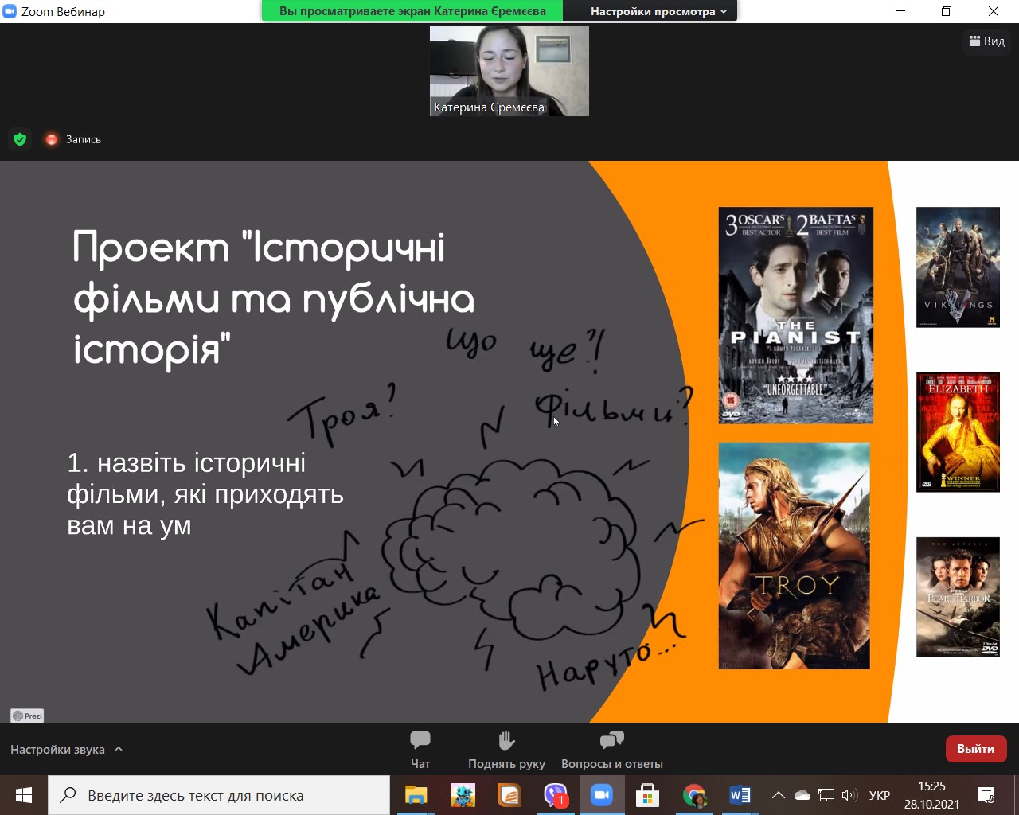Select Катерина Єремєєва video thumbnail
This screenshot has width=1019, height=815.
pos(509,71)
